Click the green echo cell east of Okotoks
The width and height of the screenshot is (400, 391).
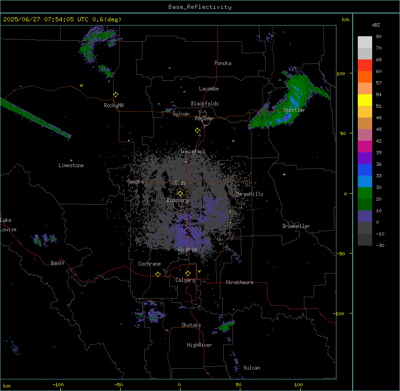tap(226, 326)
